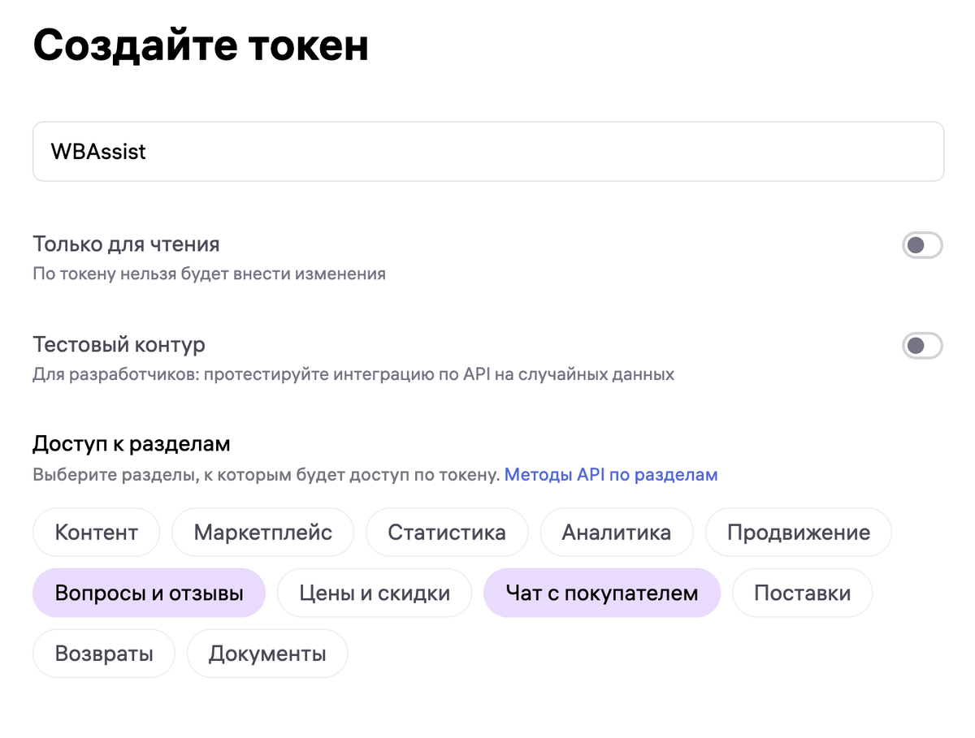This screenshot has height=738, width=975.
Task: Deselect the Вопросы и отзывы chip
Action: tap(149, 593)
